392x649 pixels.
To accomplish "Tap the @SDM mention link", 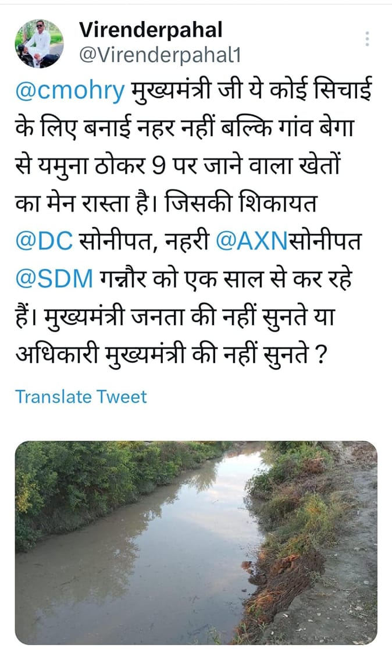I will 54,279.
